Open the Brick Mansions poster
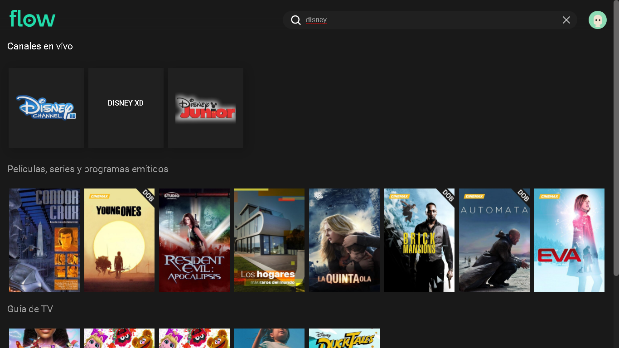 (419, 240)
